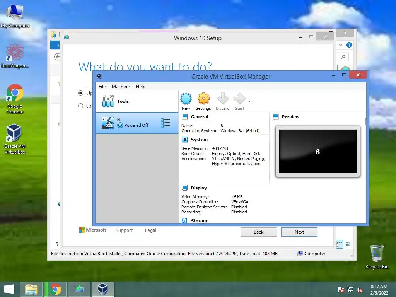Open the File menu in VirtualBox

tap(102, 87)
